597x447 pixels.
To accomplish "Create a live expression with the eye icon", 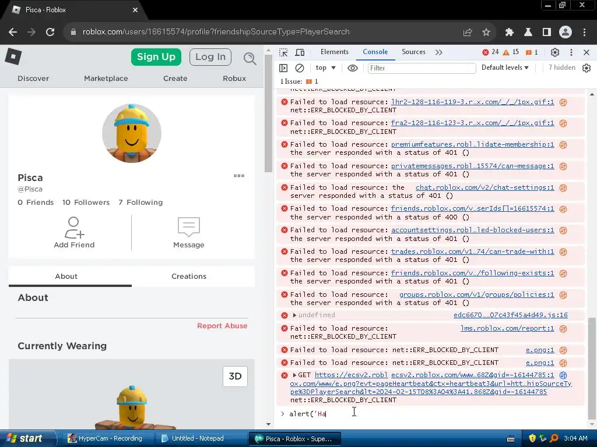I will (x=353, y=68).
